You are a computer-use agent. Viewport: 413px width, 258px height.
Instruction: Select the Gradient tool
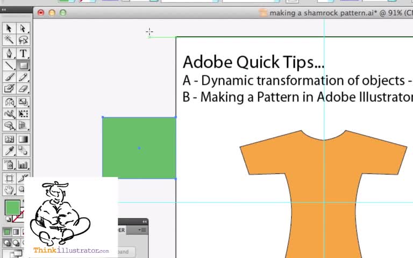point(23,139)
